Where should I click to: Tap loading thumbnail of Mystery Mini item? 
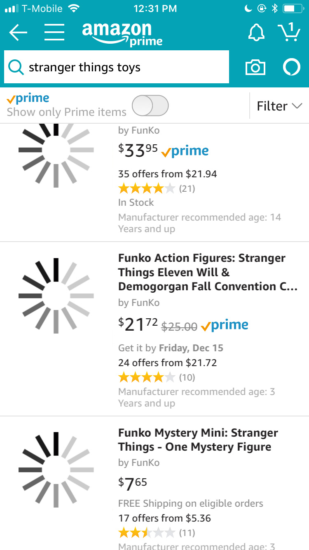point(56,470)
